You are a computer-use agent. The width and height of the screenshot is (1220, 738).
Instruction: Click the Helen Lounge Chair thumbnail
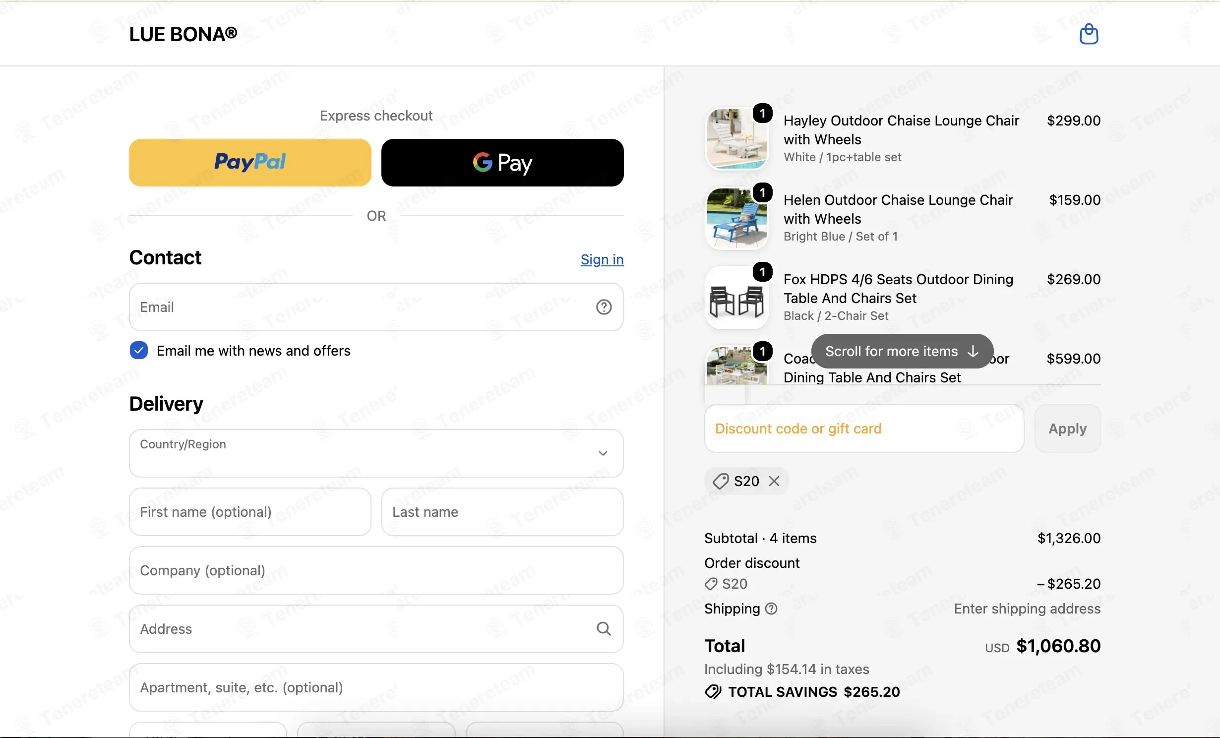pyautogui.click(x=736, y=218)
